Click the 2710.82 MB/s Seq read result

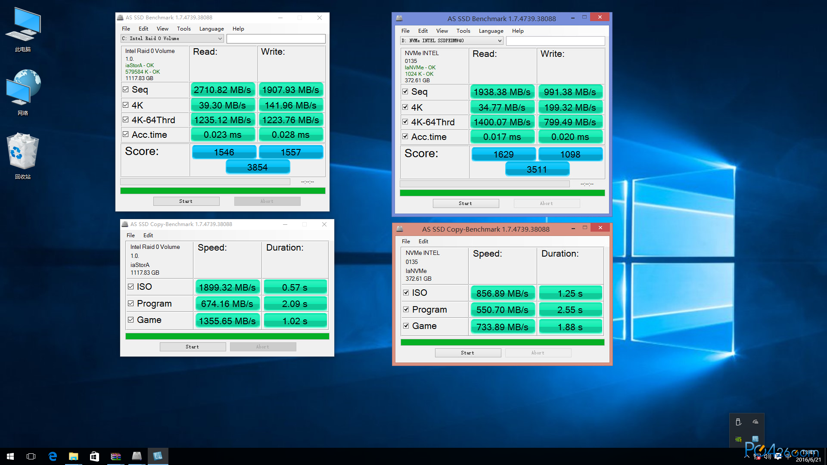click(x=223, y=90)
